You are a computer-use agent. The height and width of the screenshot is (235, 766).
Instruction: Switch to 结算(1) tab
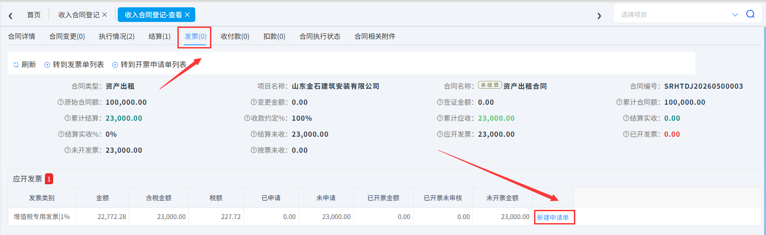pos(160,37)
